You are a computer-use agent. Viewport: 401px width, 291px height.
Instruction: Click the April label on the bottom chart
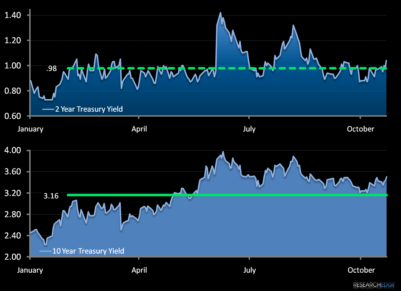[139, 270]
